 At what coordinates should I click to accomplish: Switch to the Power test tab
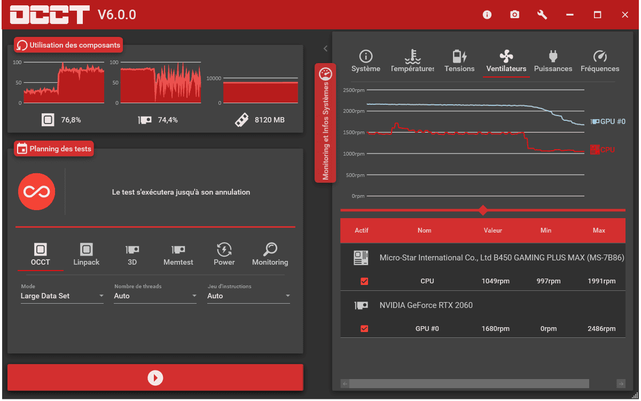(x=224, y=255)
